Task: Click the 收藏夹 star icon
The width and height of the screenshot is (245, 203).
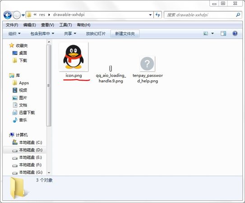Action: coord(12,46)
